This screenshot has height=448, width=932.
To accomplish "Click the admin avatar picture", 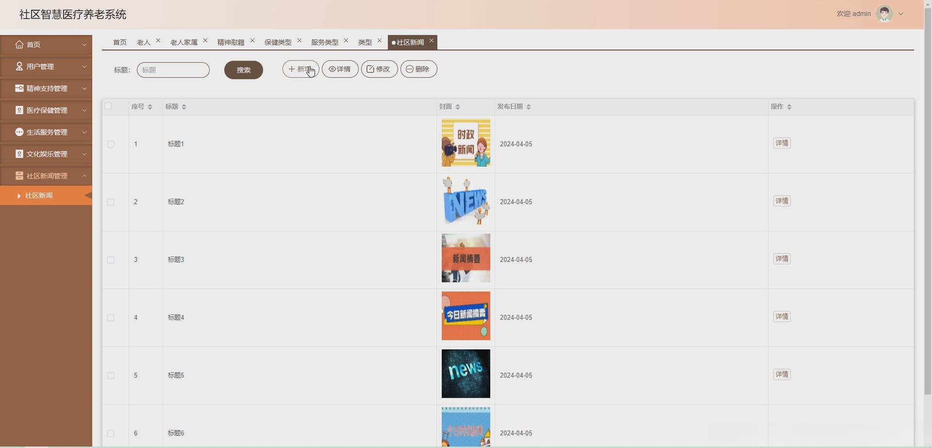I will click(884, 14).
